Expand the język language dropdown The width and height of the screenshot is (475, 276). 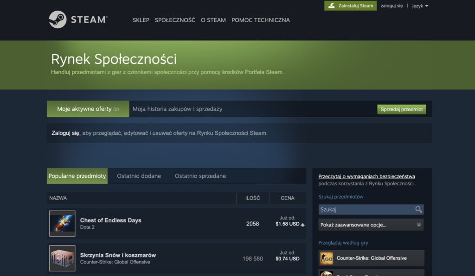tap(420, 6)
